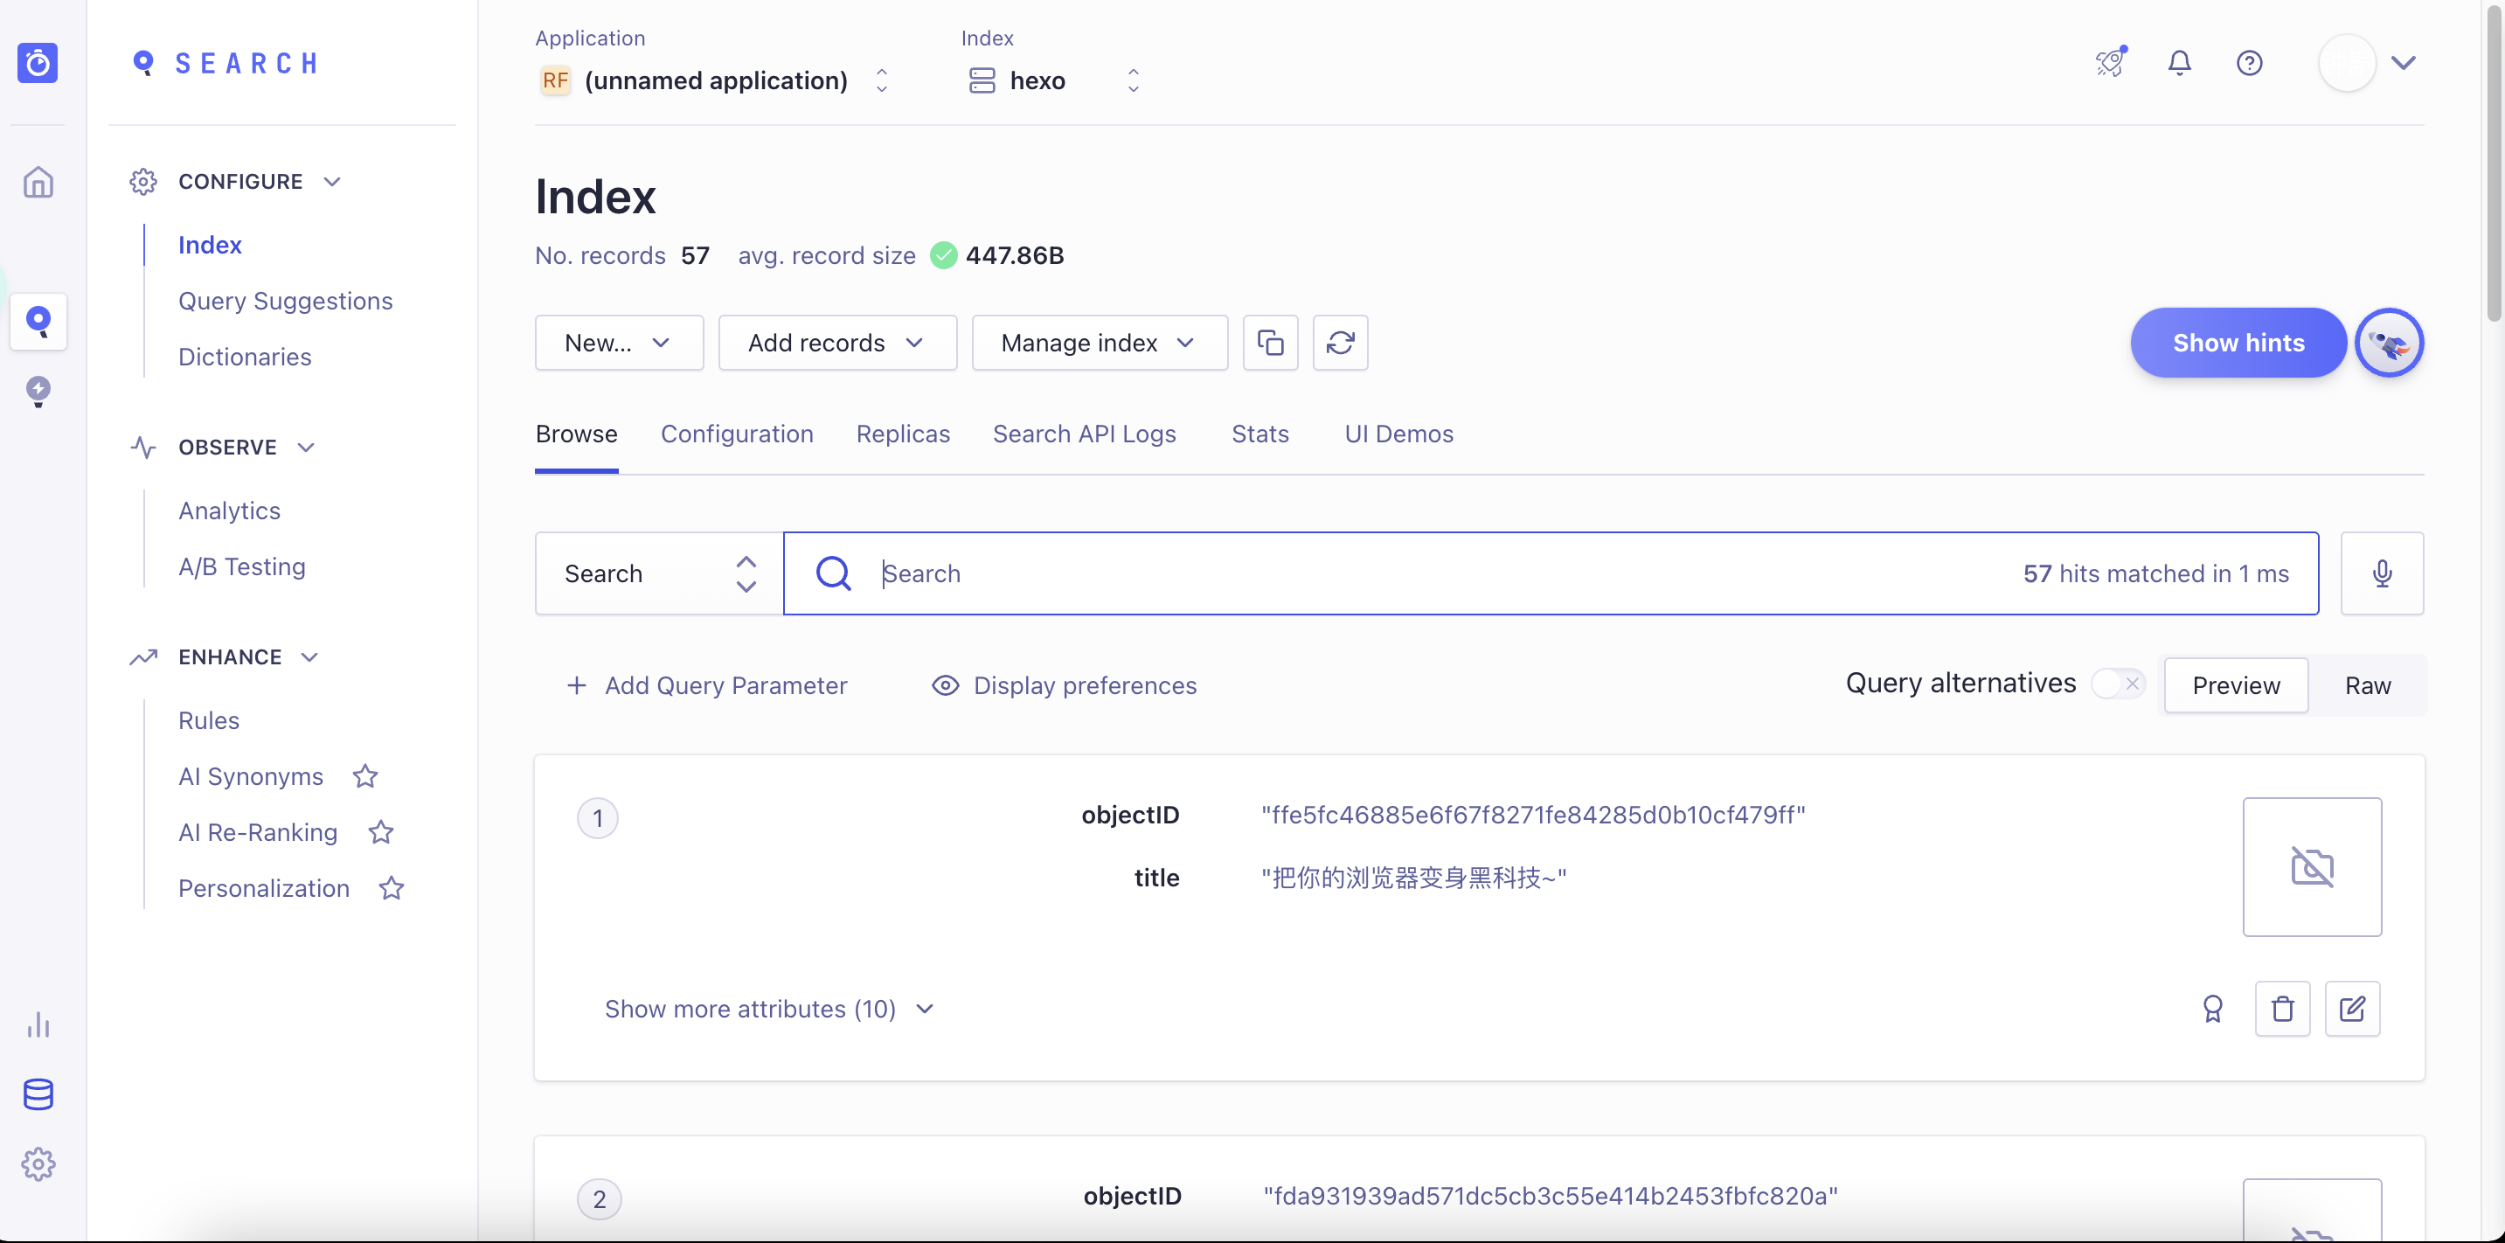Open Display preferences eye option

pyautogui.click(x=1064, y=685)
